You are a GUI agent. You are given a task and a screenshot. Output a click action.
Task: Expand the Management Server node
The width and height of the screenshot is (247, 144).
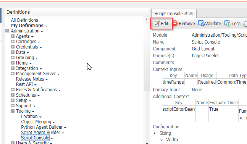(x=13, y=74)
